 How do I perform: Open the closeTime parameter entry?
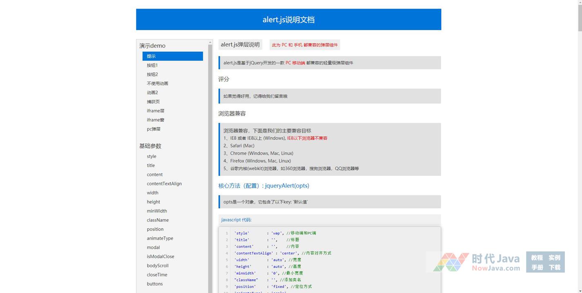(x=157, y=275)
